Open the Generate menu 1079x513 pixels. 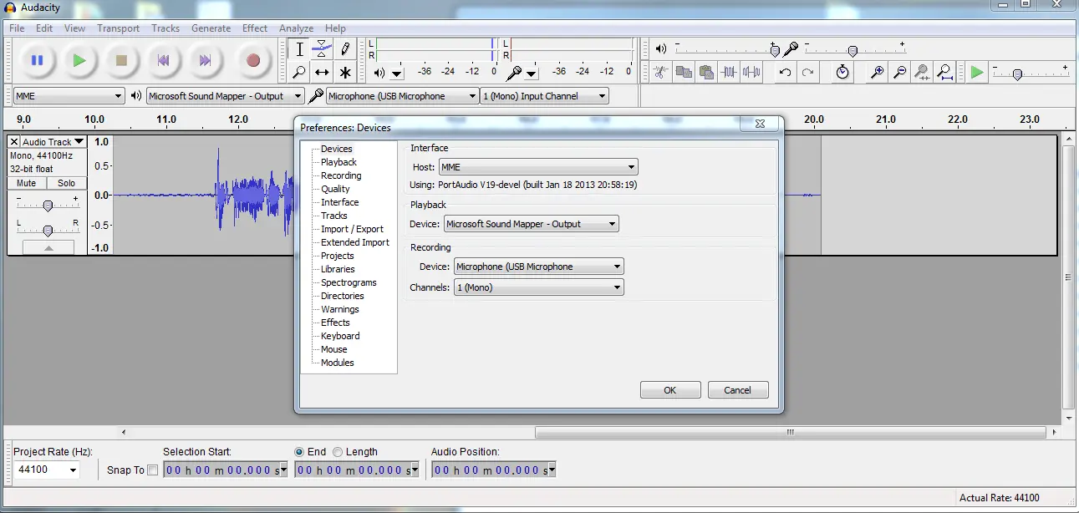(211, 28)
